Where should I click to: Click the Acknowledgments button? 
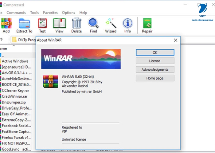coord(155,69)
